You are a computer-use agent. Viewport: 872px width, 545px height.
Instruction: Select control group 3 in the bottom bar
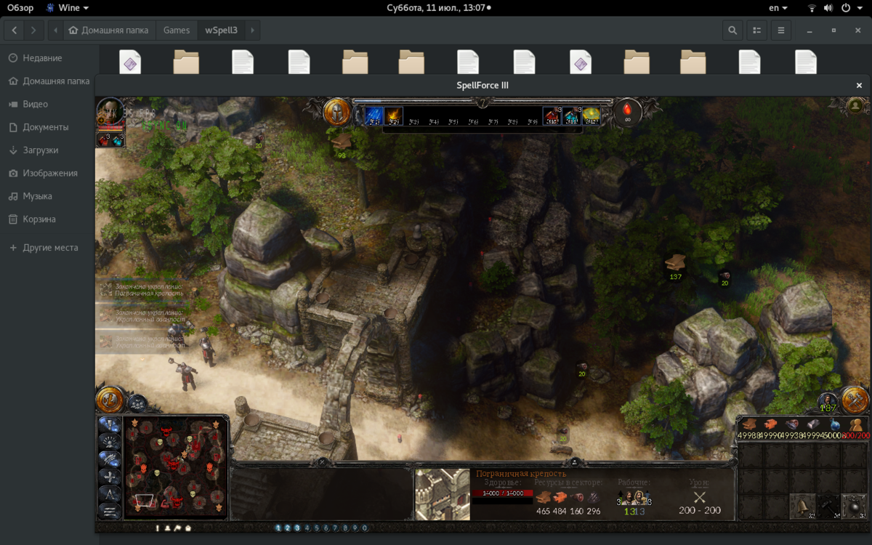pos(297,528)
